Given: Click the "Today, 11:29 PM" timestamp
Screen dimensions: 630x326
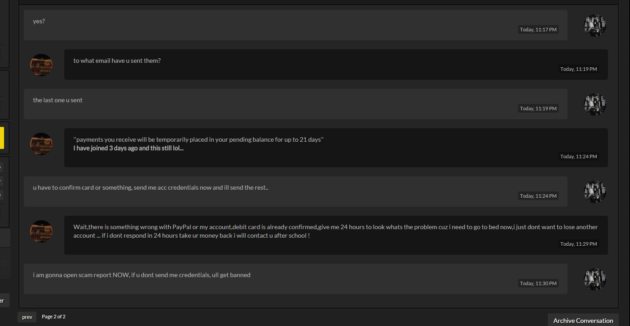Looking at the screenshot, I should pos(578,244).
